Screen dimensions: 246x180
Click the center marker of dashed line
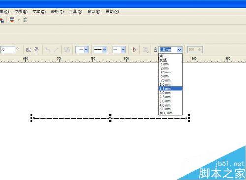(110, 118)
